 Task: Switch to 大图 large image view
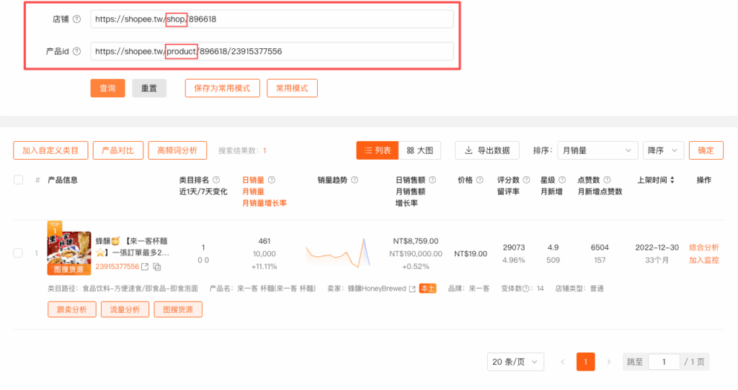coord(419,150)
